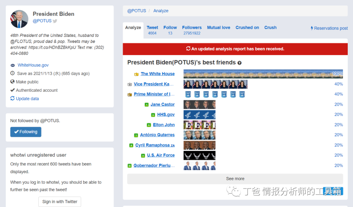The height and width of the screenshot is (207, 353).
Task: Click the See more button
Action: point(235,179)
